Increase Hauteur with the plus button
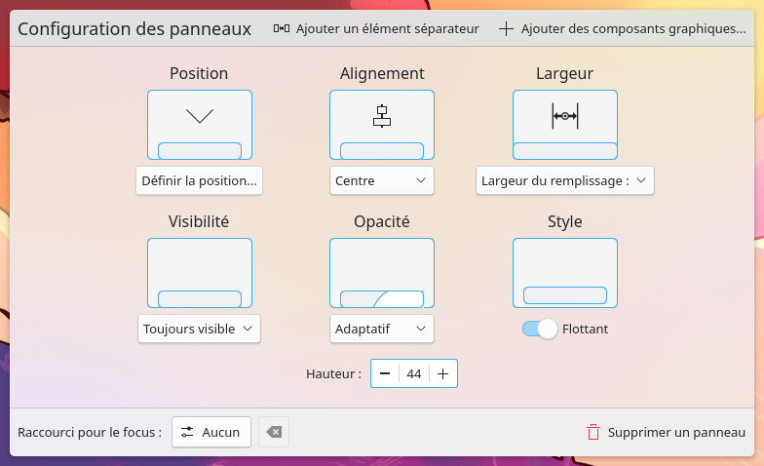The width and height of the screenshot is (764, 466). click(x=443, y=373)
